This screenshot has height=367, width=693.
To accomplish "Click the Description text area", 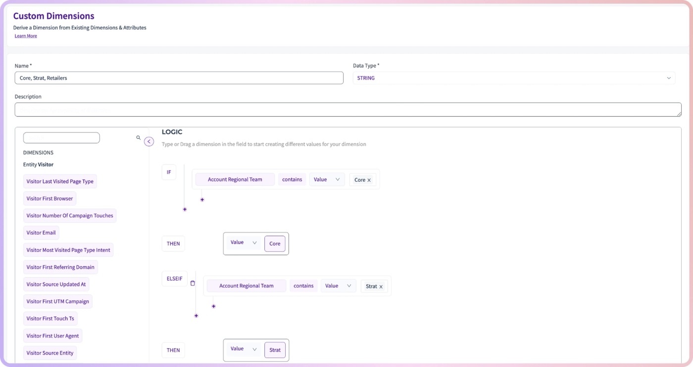I will pyautogui.click(x=348, y=110).
